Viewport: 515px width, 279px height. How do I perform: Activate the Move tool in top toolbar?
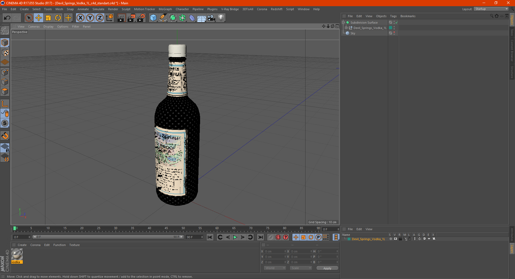[39, 18]
